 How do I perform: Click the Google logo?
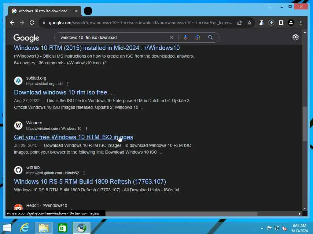pos(26,38)
